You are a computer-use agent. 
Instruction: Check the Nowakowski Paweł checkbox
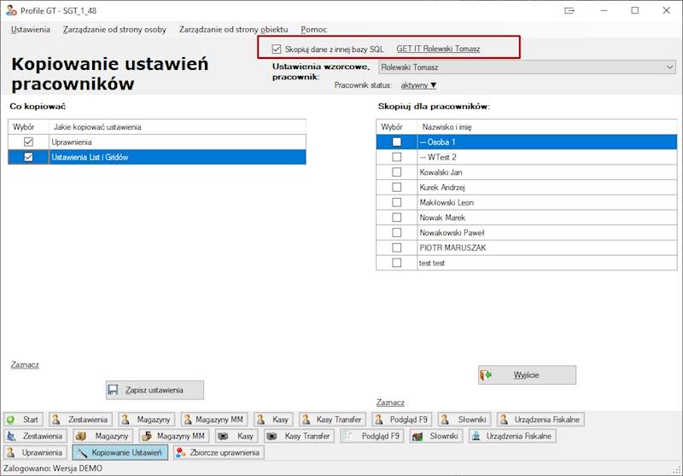pyautogui.click(x=396, y=232)
